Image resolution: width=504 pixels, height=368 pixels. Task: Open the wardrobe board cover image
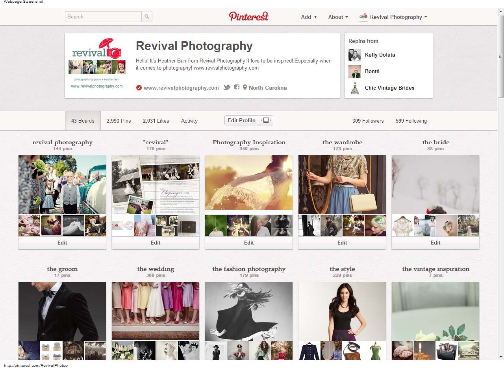coord(342,185)
